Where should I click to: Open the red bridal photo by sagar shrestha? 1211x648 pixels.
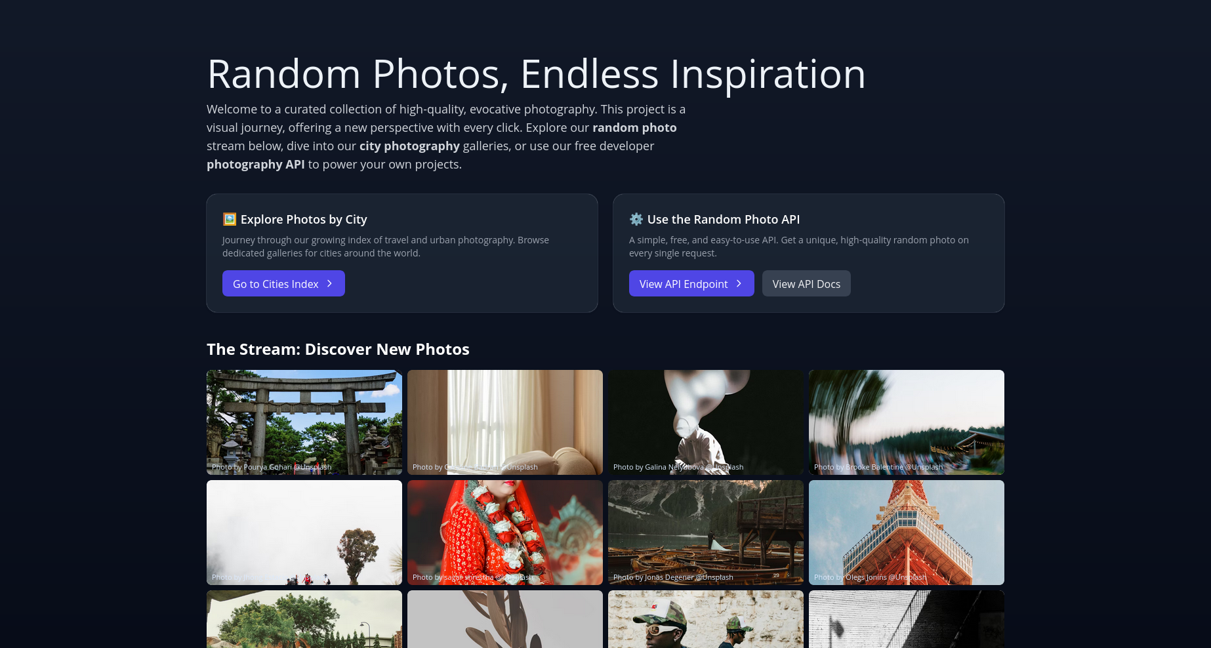(505, 533)
